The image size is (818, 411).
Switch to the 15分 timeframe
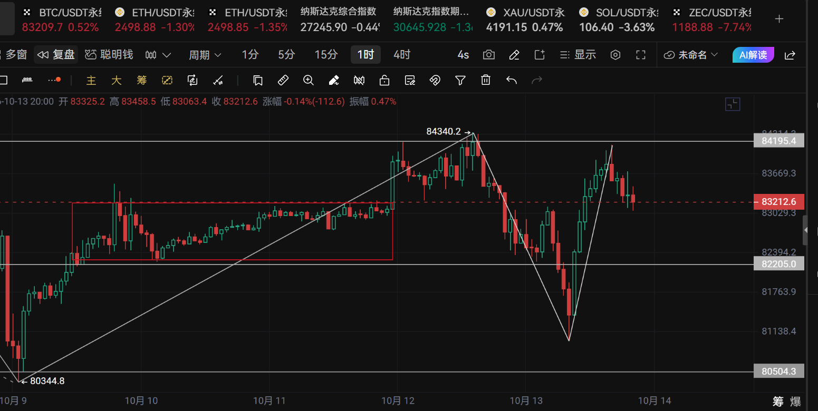[x=326, y=55]
